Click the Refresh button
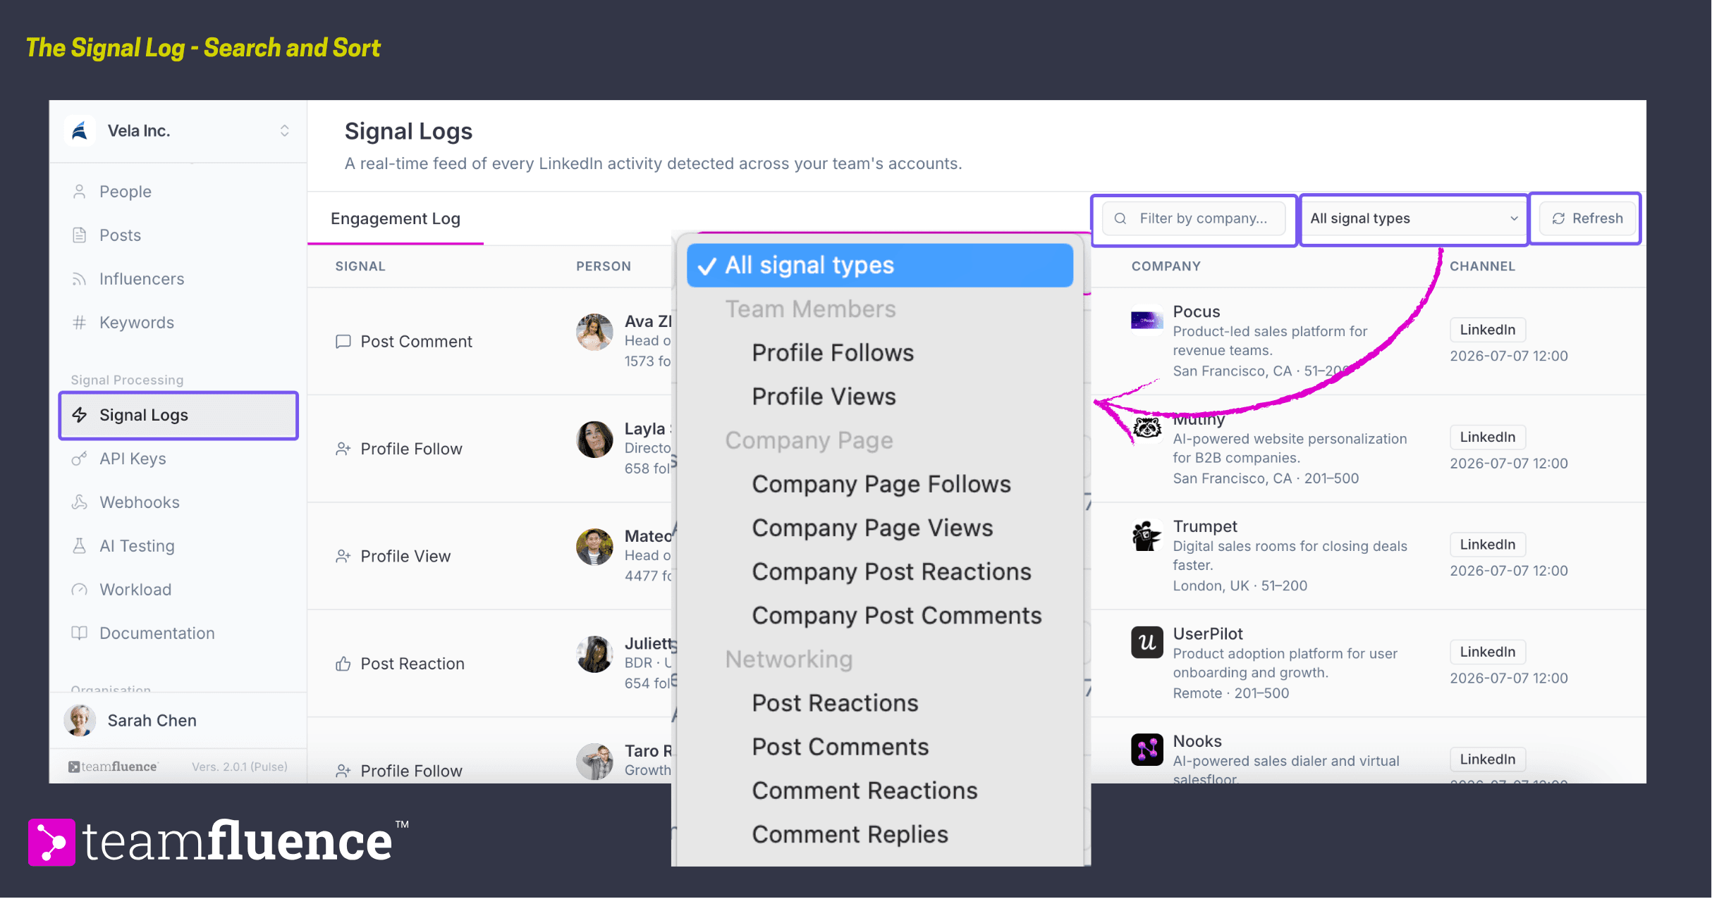The width and height of the screenshot is (1712, 899). coord(1588,218)
